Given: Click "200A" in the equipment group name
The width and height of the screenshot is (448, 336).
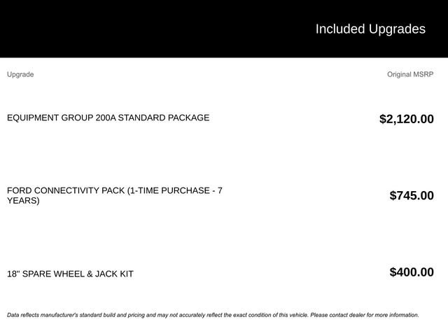Looking at the screenshot, I should [105, 118].
